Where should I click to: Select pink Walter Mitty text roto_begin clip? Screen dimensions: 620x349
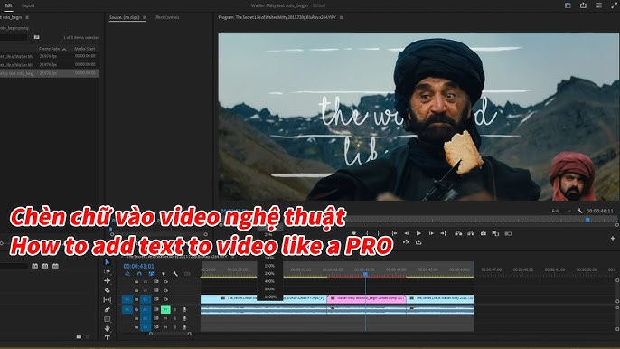pos(366,298)
